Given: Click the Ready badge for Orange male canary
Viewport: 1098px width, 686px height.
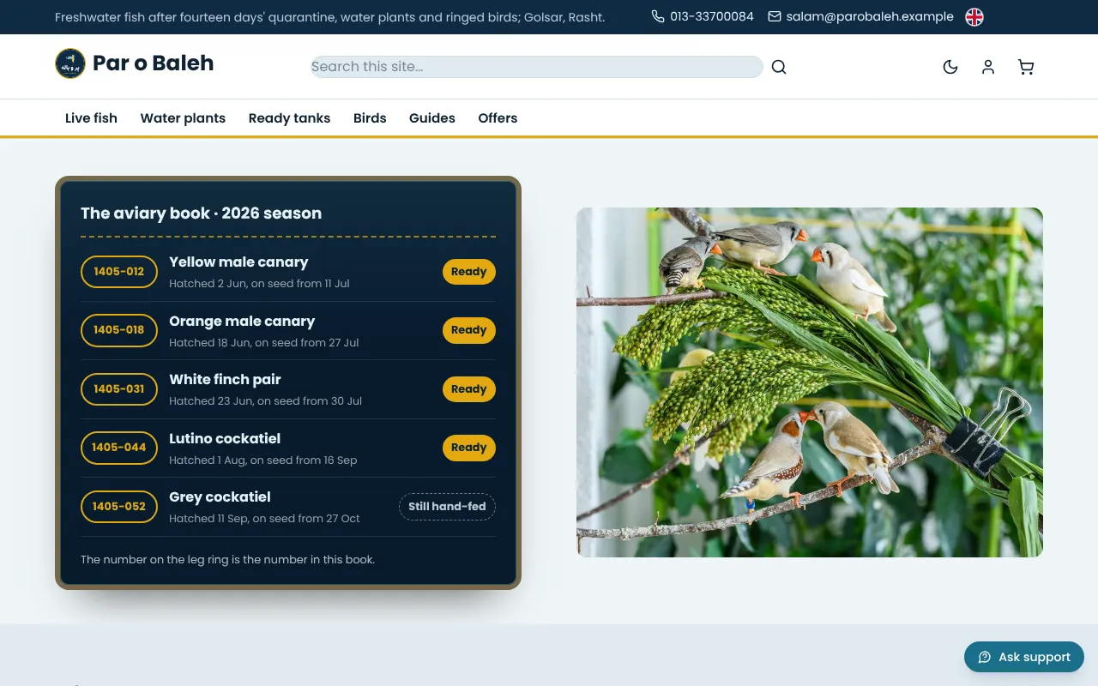Looking at the screenshot, I should point(469,330).
